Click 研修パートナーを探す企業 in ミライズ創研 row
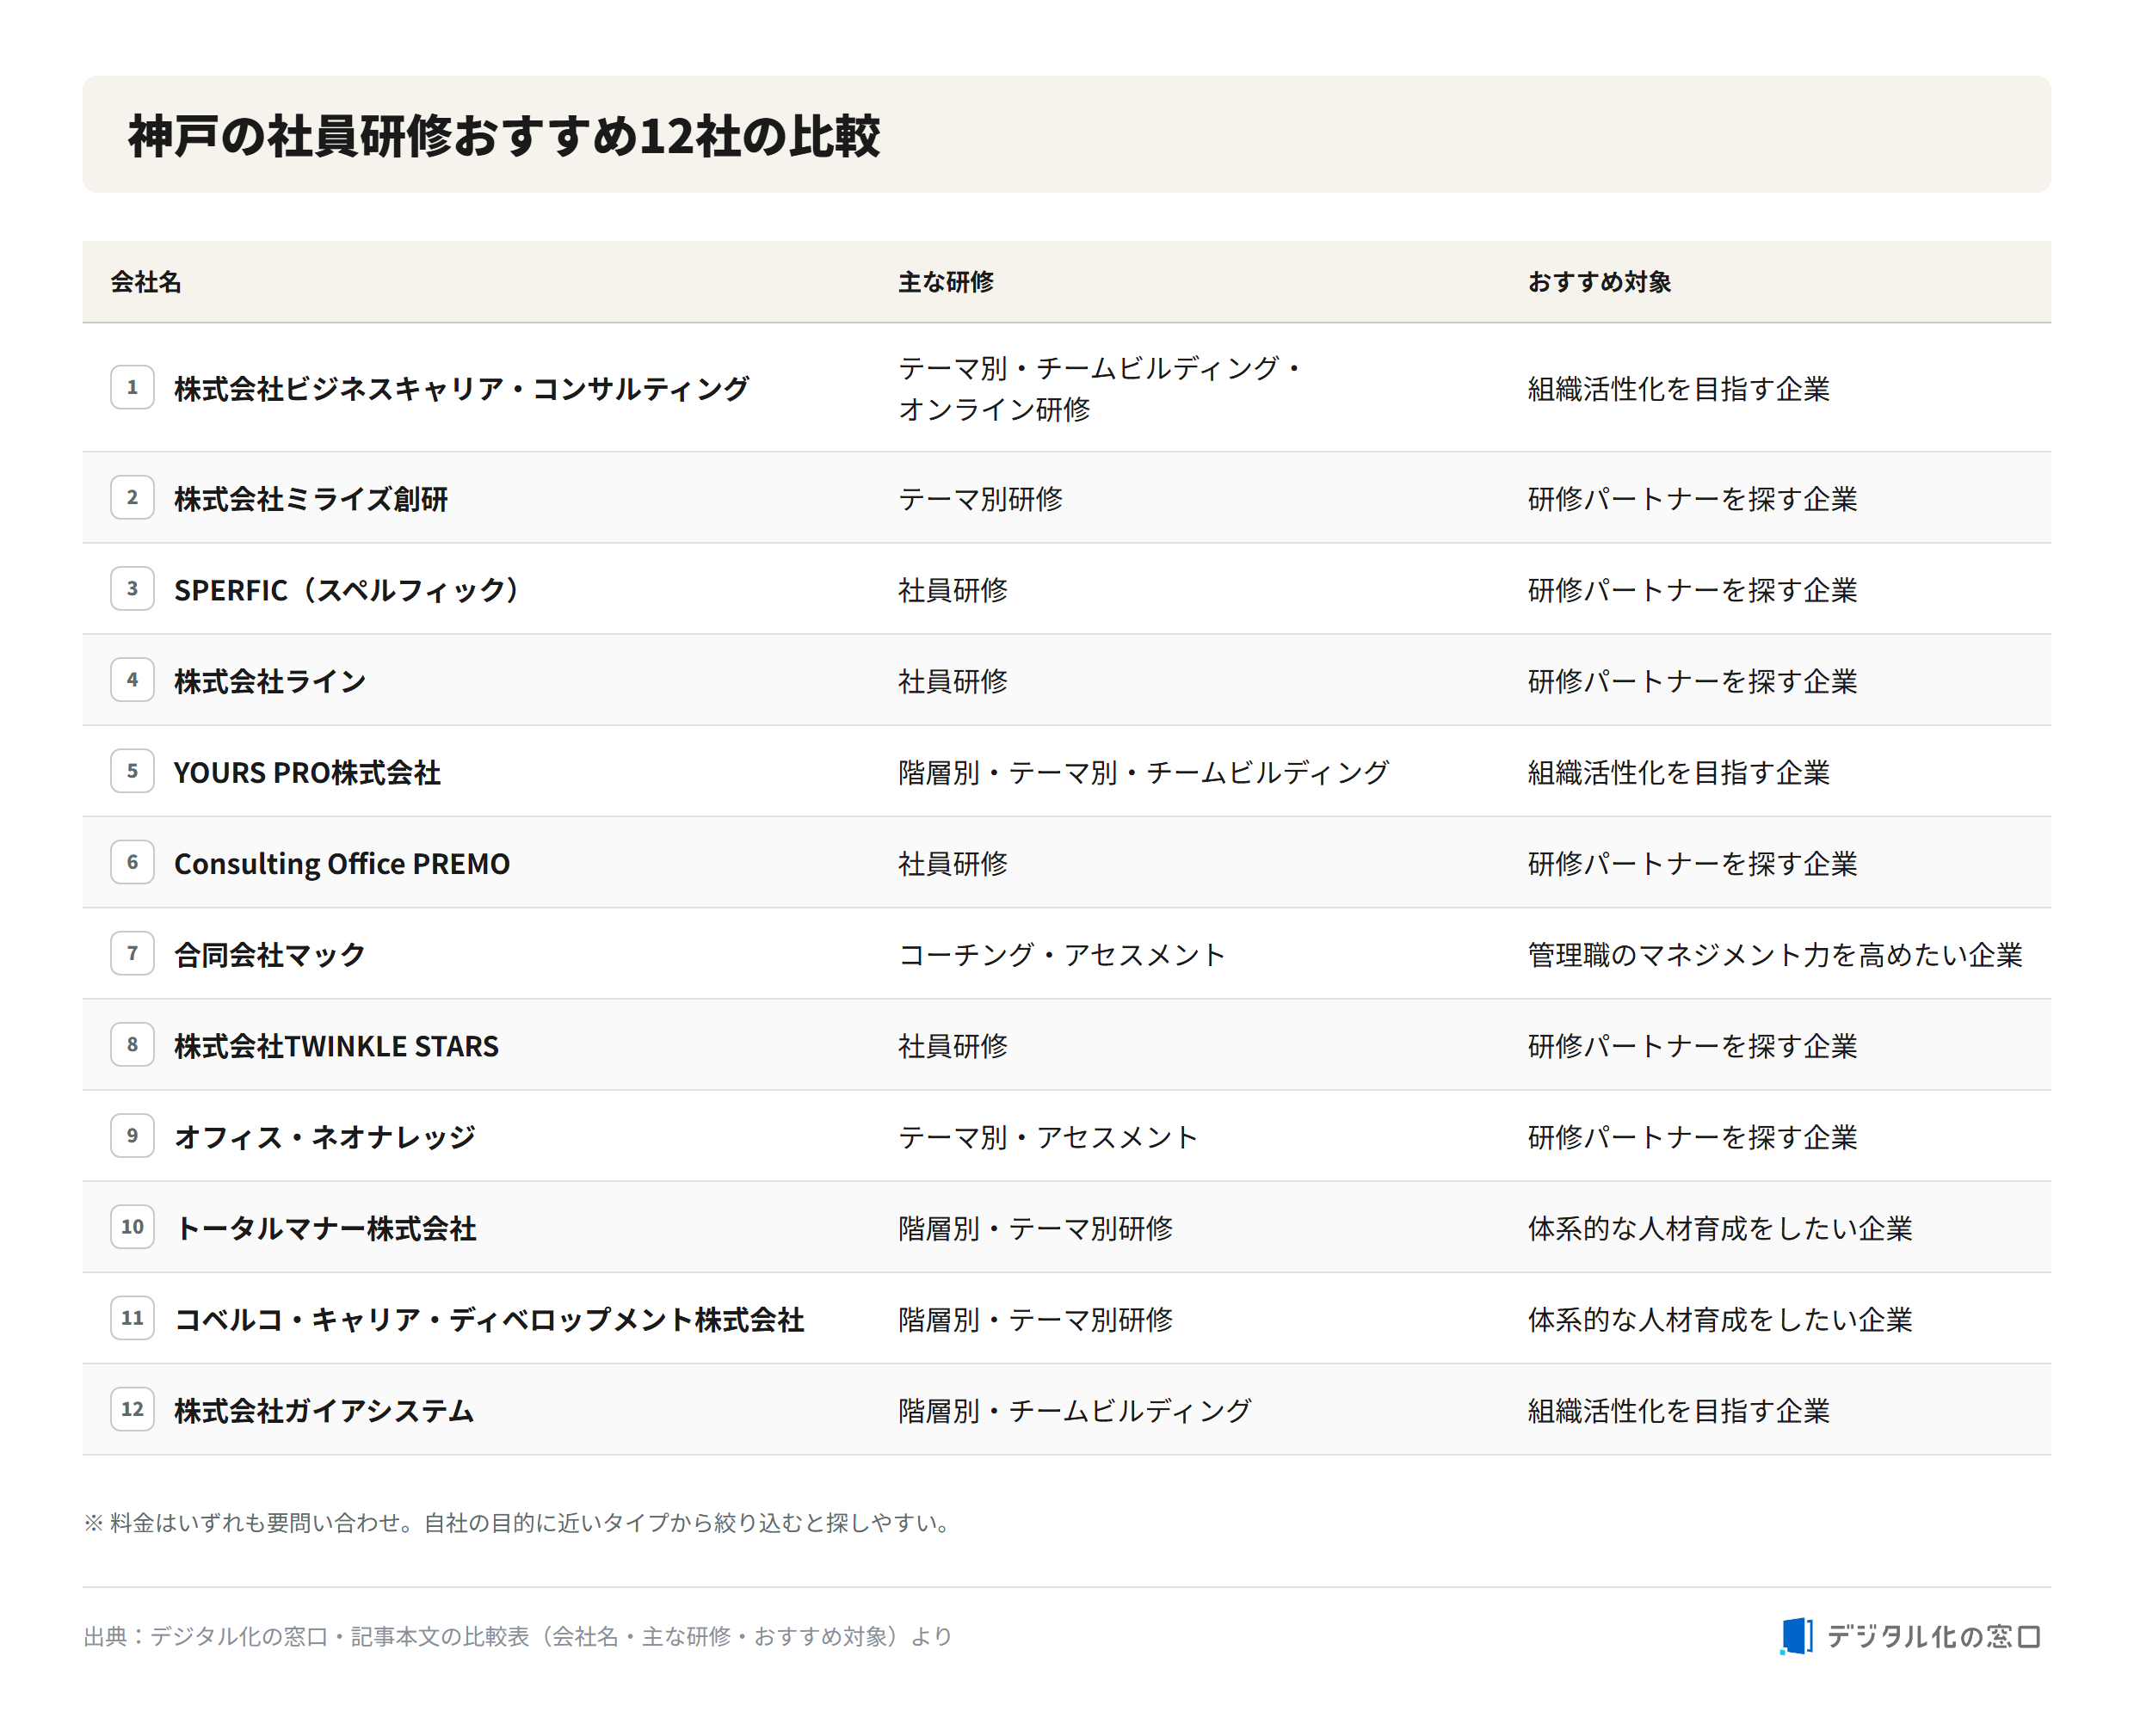This screenshot has height=1736, width=2134. (1692, 498)
